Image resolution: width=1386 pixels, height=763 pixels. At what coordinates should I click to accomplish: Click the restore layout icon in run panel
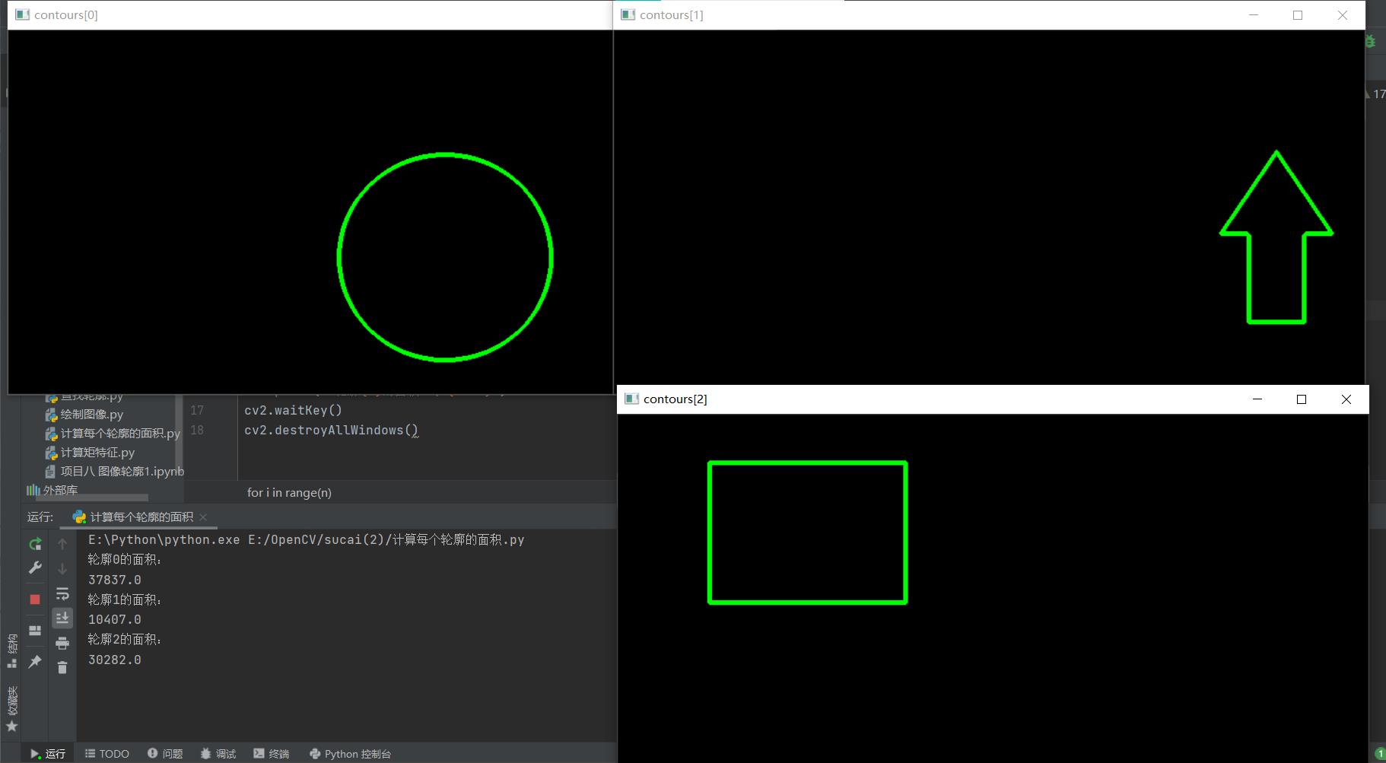click(x=35, y=631)
